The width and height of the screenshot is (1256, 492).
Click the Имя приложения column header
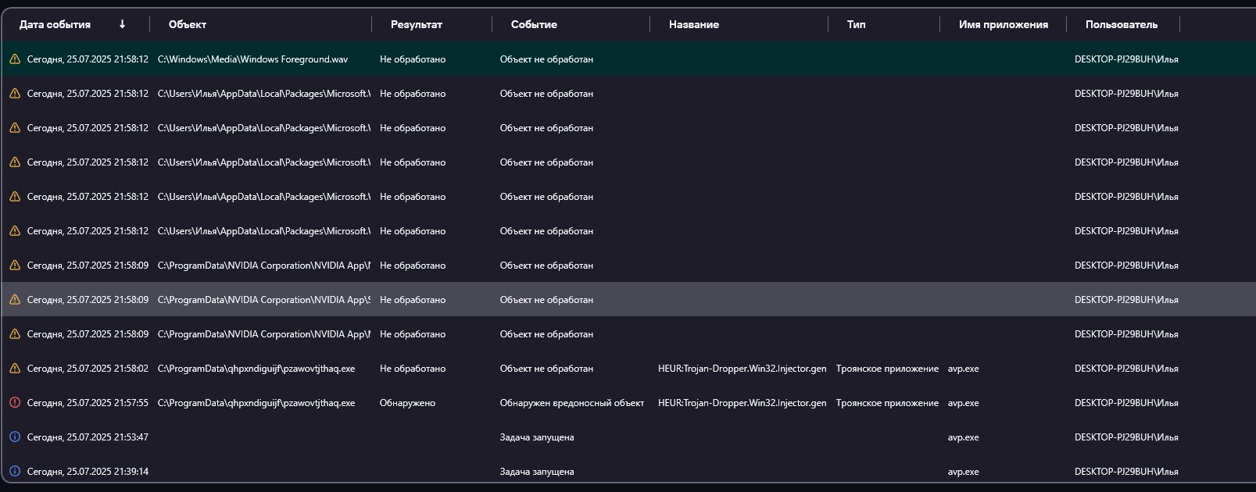tap(1003, 24)
